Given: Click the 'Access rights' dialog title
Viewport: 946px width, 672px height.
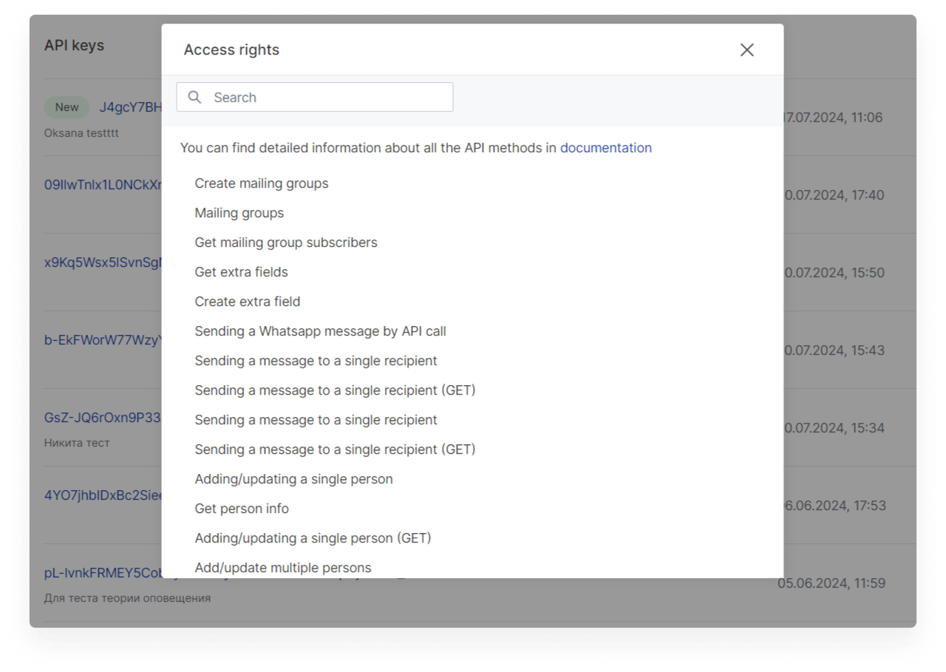Looking at the screenshot, I should point(231,50).
